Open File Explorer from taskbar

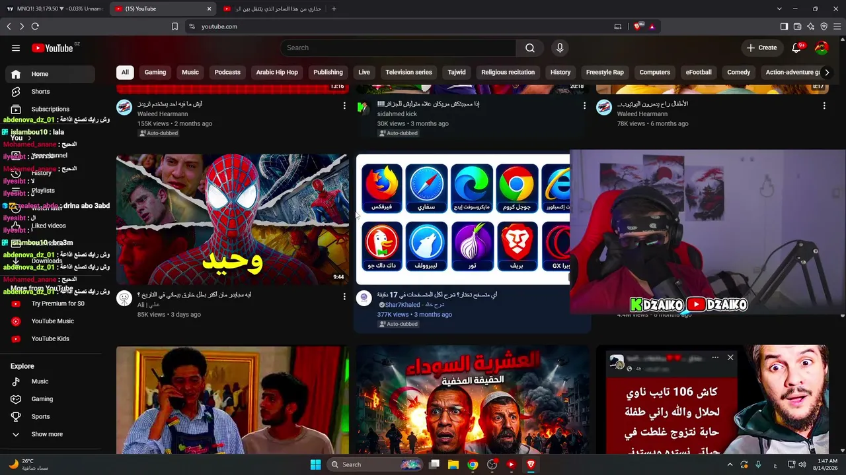(x=453, y=464)
